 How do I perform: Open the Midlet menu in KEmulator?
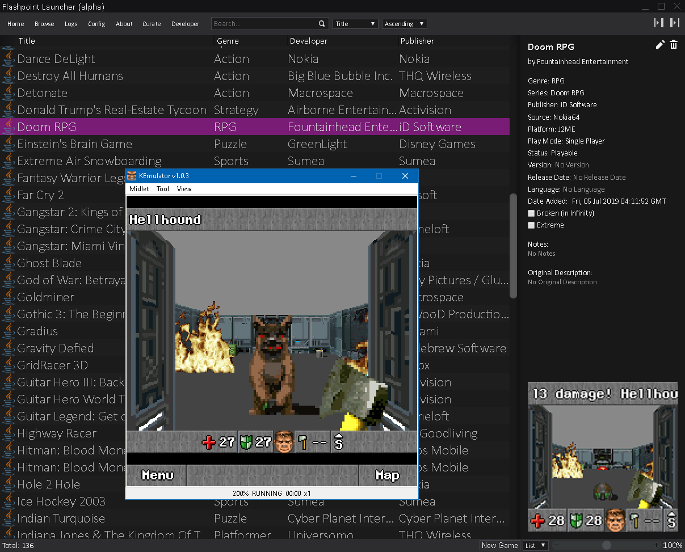coord(139,189)
